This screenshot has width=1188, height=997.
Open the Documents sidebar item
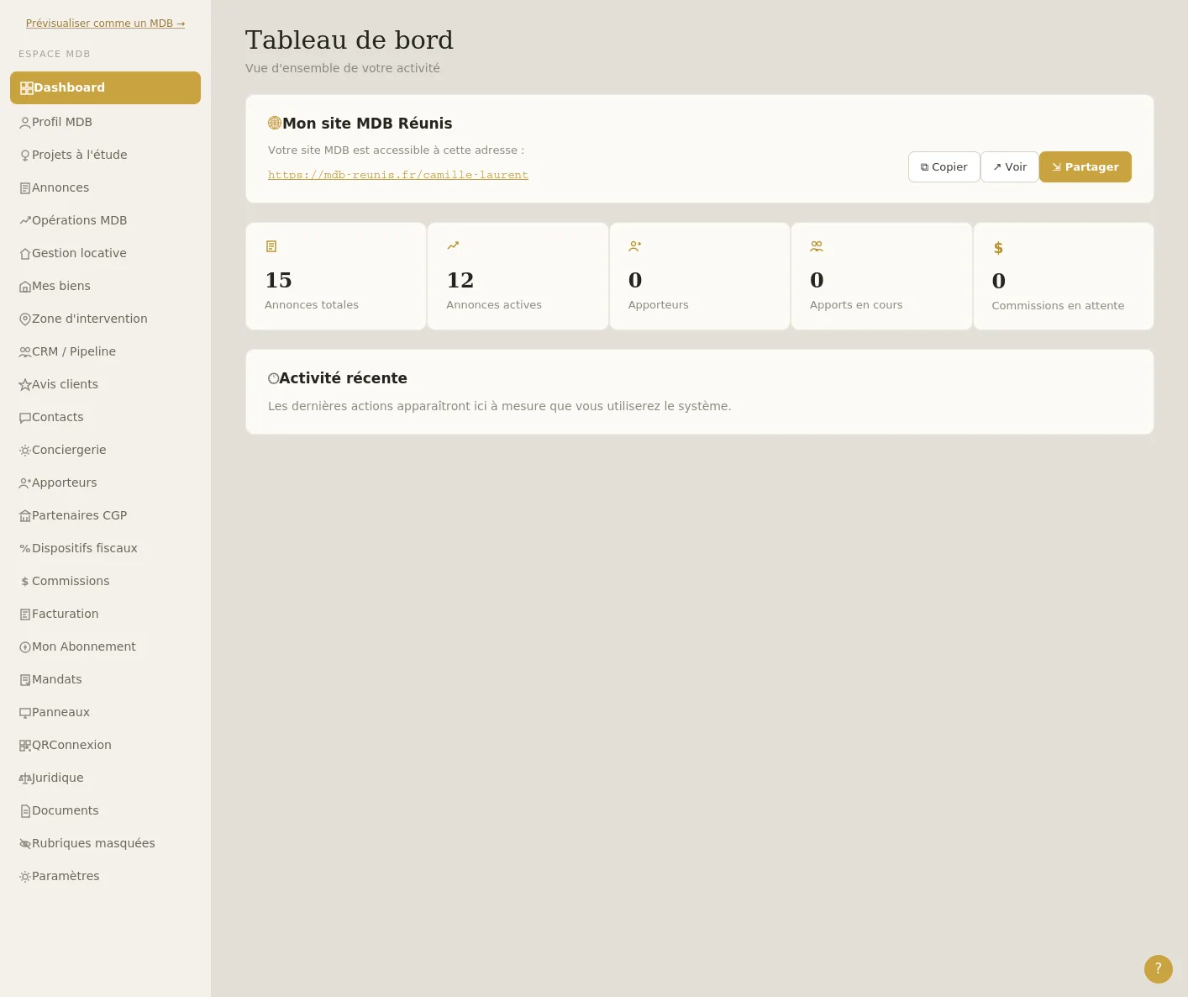pyautogui.click(x=105, y=810)
